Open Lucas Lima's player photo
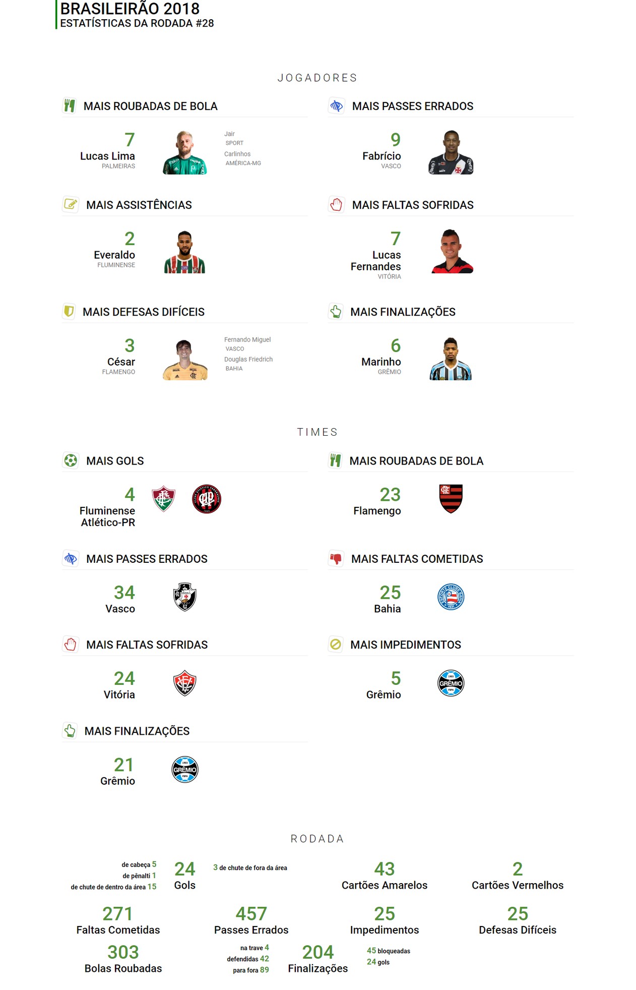The height and width of the screenshot is (990, 636). pos(185,152)
